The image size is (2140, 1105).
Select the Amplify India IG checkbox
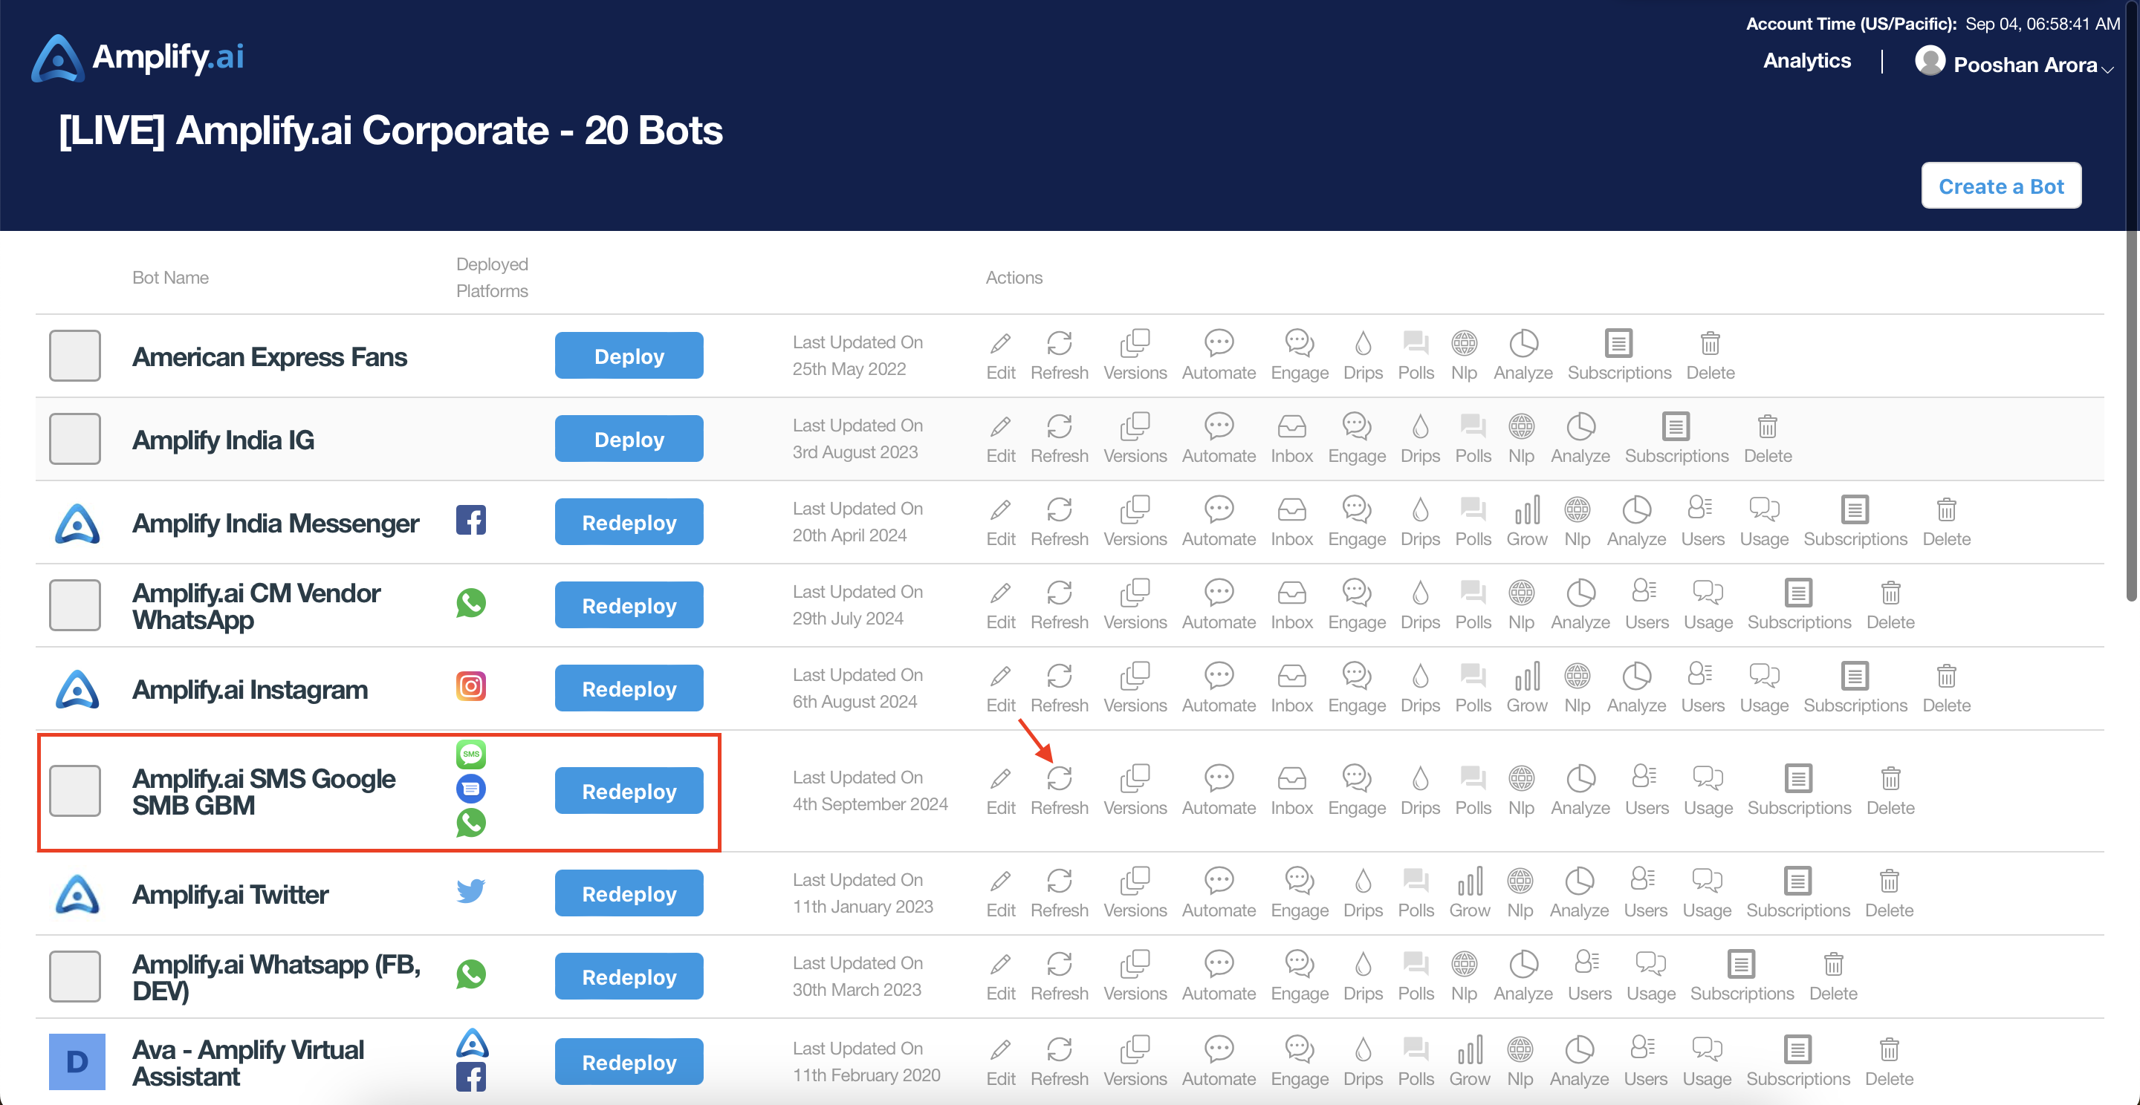click(x=75, y=438)
